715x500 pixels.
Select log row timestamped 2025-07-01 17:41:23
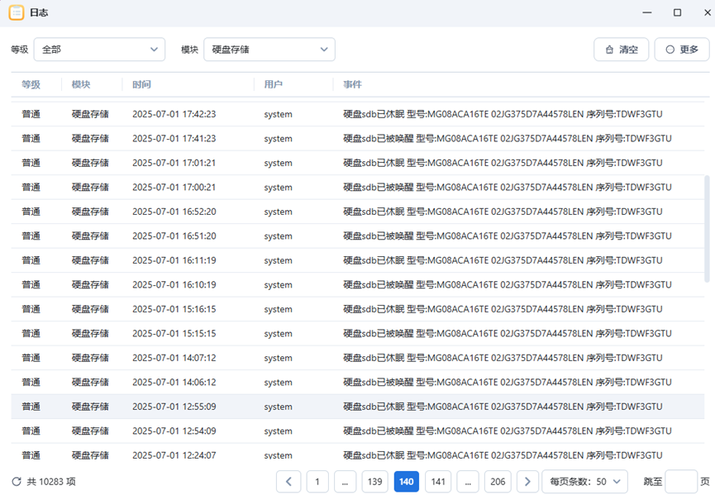coord(357,139)
